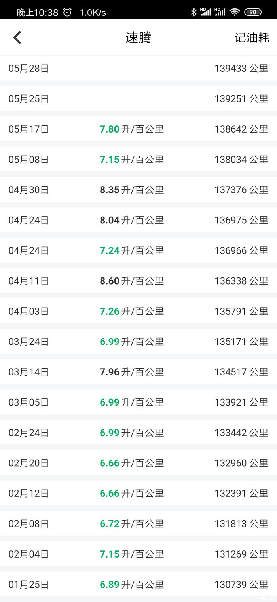Open the 04月24日 entry showing 8.04
Viewport: 277px width, 602px height.
[x=138, y=220]
